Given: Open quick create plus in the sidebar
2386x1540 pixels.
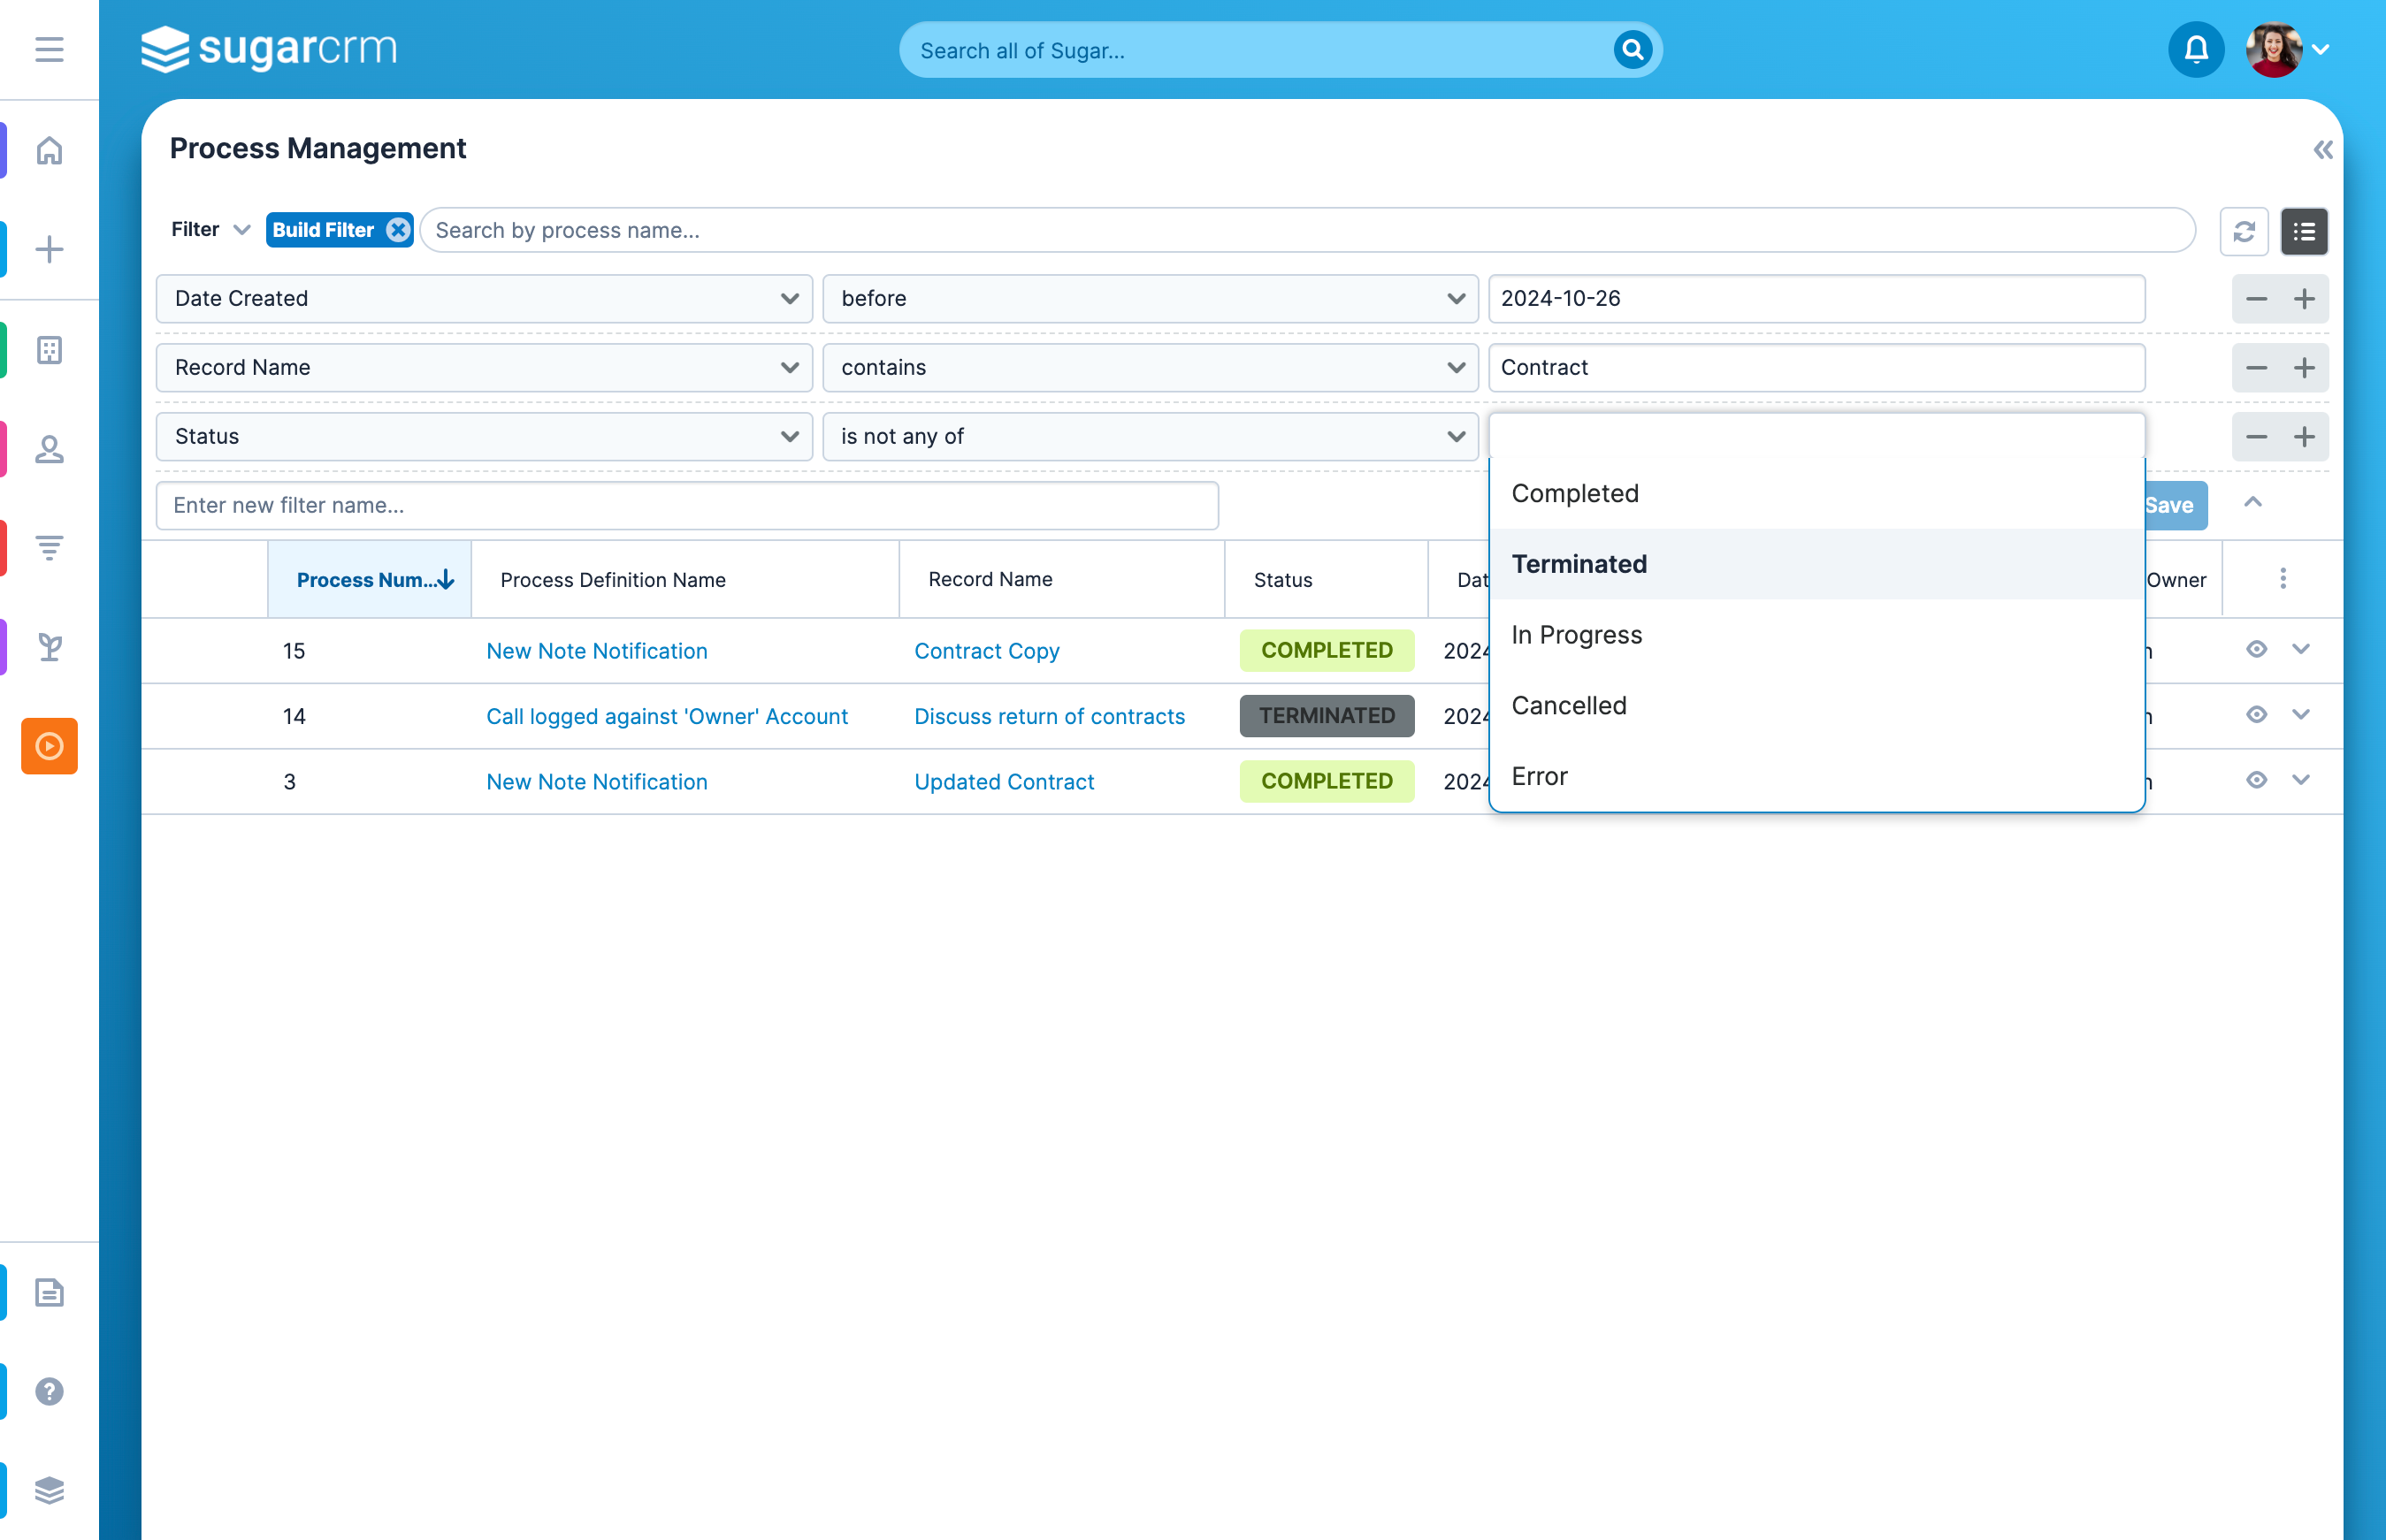Looking at the screenshot, I should click(x=49, y=249).
